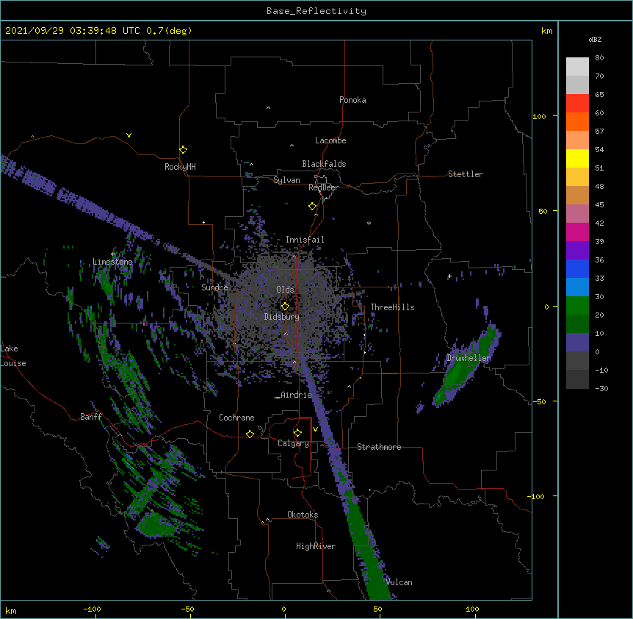Click the dBZ legend heading

[x=595, y=39]
